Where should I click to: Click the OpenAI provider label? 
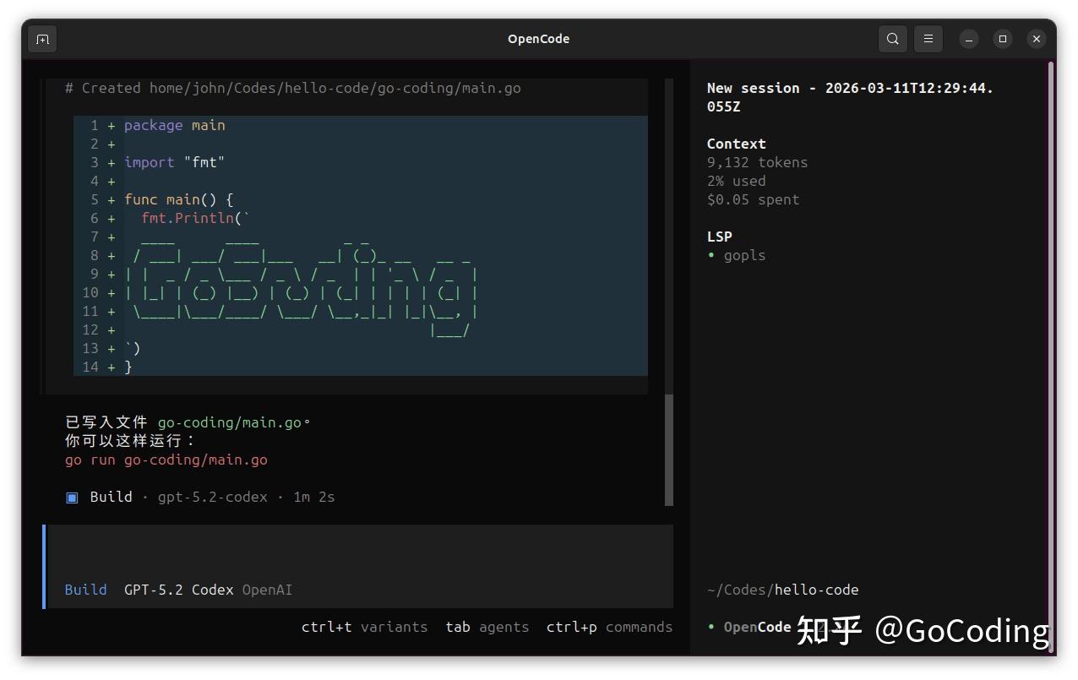tap(267, 590)
